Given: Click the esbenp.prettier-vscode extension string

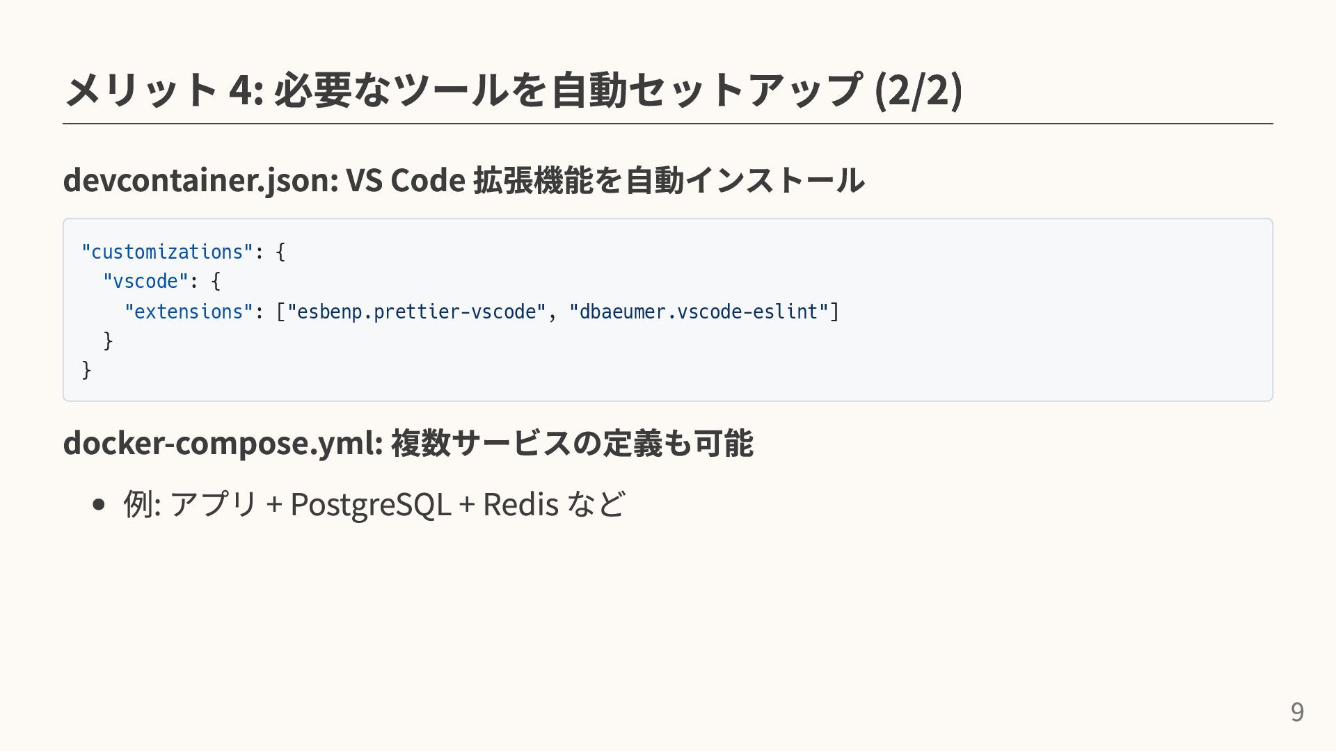Looking at the screenshot, I should [417, 312].
